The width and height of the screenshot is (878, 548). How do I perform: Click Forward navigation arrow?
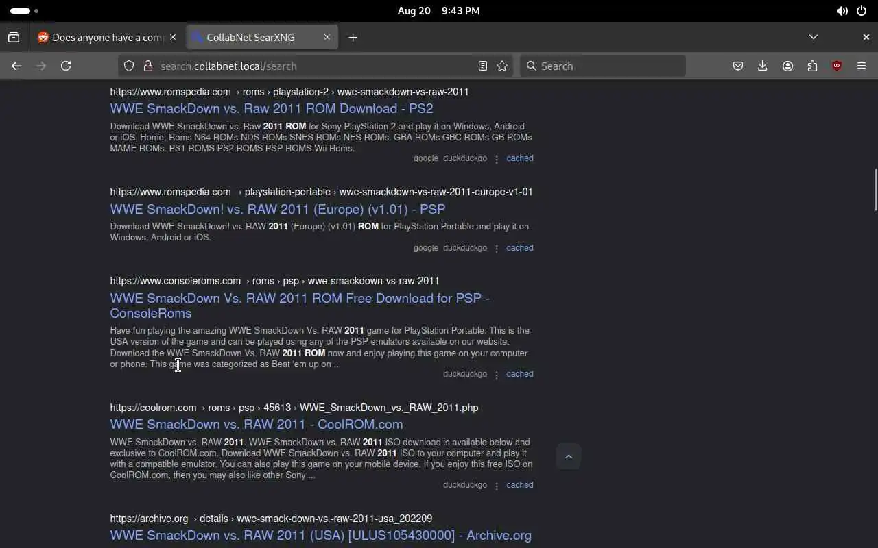(41, 66)
